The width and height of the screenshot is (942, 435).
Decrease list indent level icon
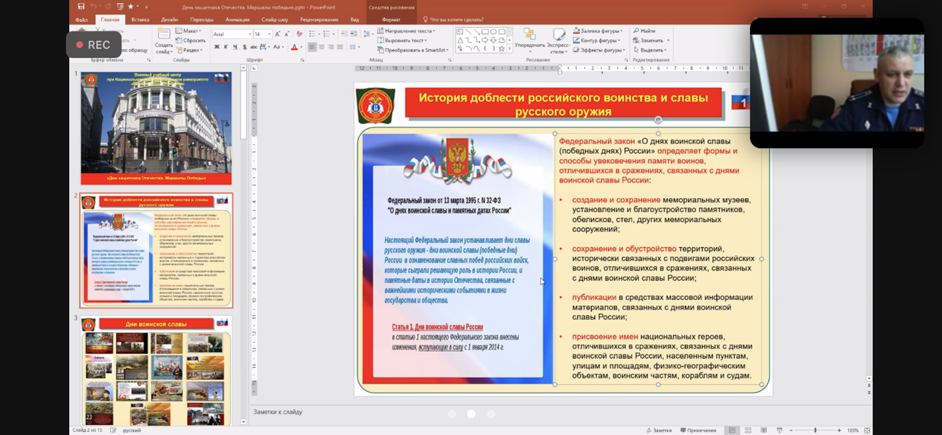345,34
